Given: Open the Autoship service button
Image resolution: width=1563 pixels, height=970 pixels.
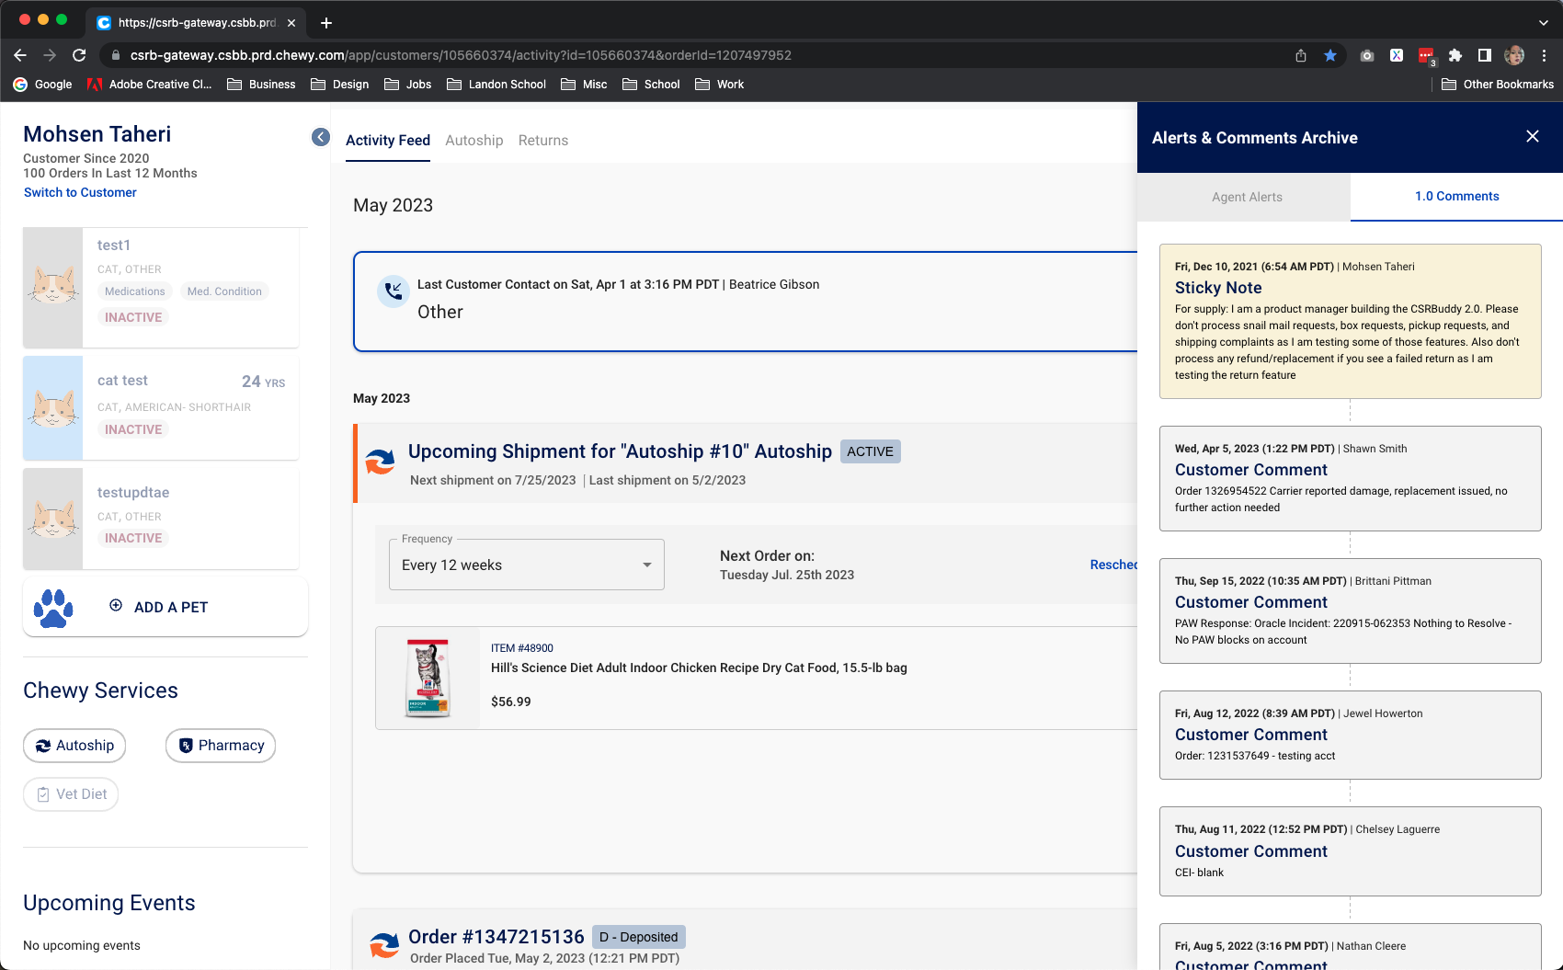Looking at the screenshot, I should (x=74, y=746).
